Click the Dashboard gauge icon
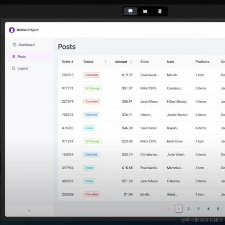The image size is (225, 225). coord(15,45)
